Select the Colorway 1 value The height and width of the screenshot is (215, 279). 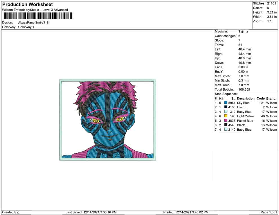pyautogui.click(x=26, y=27)
